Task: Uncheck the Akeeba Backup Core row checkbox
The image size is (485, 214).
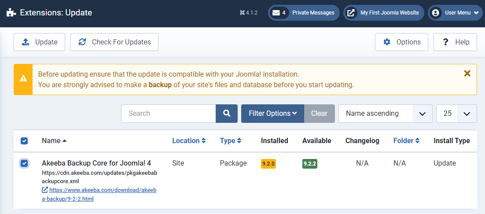Action: 24,163
